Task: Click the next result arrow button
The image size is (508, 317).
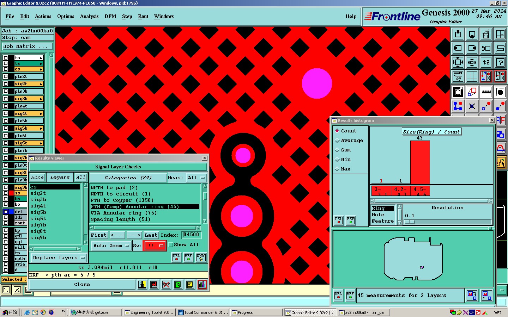Action: 134,235
